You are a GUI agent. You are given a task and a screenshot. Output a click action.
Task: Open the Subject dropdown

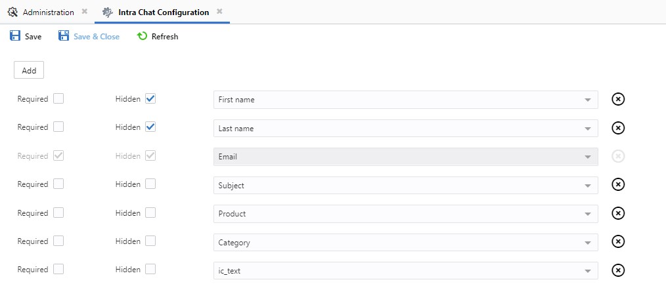(406, 186)
